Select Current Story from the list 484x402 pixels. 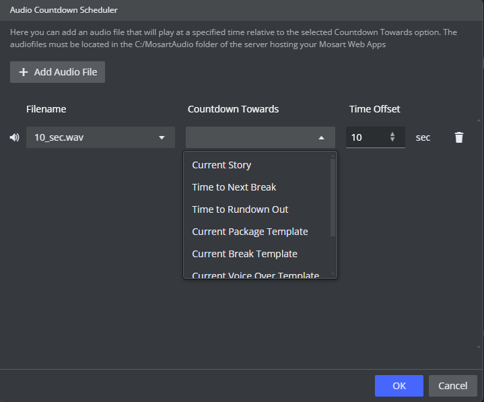(x=221, y=165)
